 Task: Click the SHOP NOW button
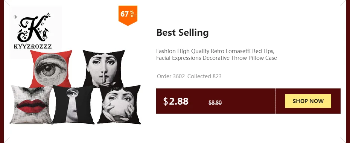tap(308, 101)
